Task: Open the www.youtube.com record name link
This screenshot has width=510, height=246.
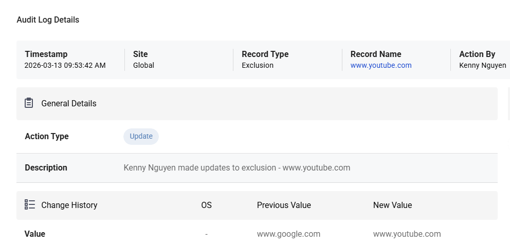Action: (381, 65)
